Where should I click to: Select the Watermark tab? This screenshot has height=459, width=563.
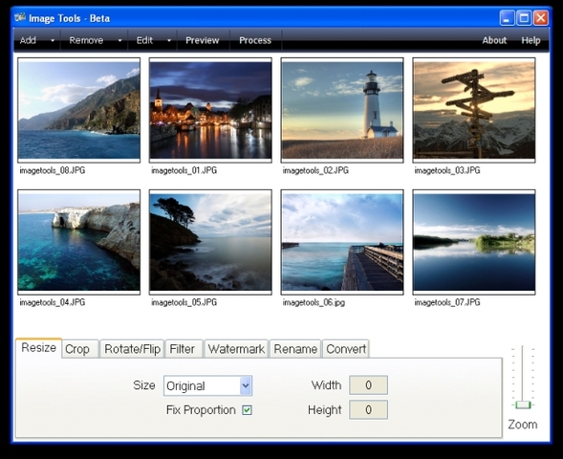click(236, 349)
